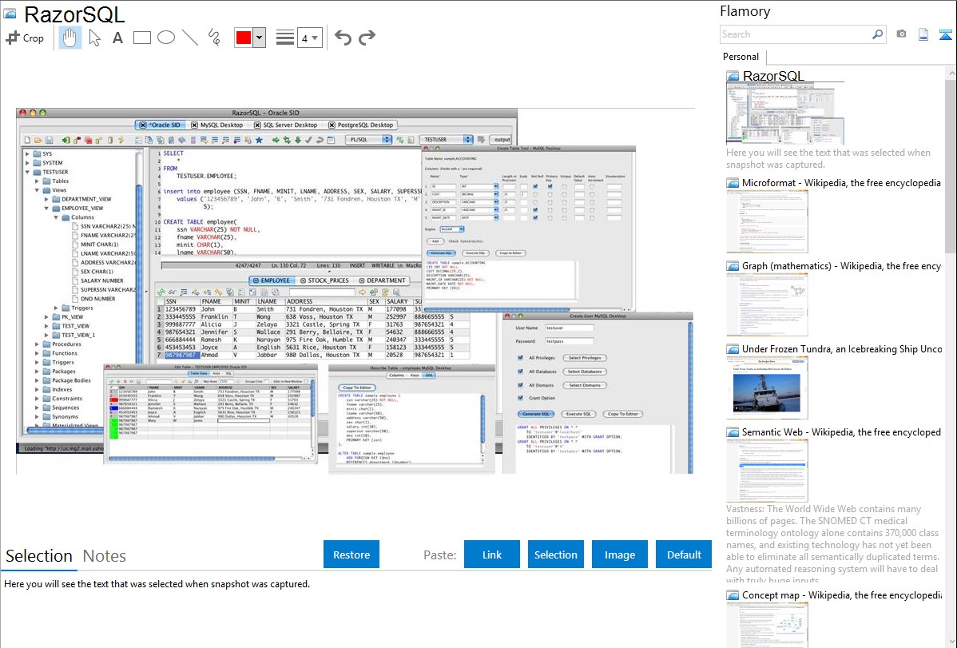Screen dimensions: 957x648
Task: Choose the arrow pointer tool
Action: [94, 38]
